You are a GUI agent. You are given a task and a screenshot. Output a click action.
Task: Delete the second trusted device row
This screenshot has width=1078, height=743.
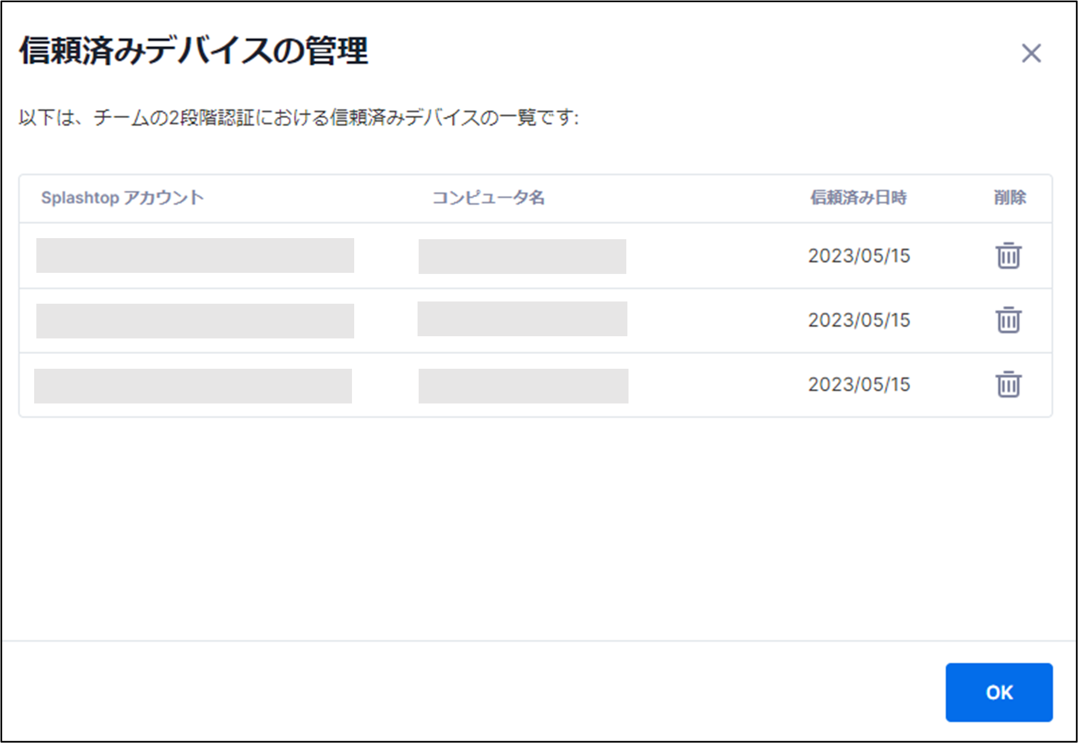pos(1008,320)
